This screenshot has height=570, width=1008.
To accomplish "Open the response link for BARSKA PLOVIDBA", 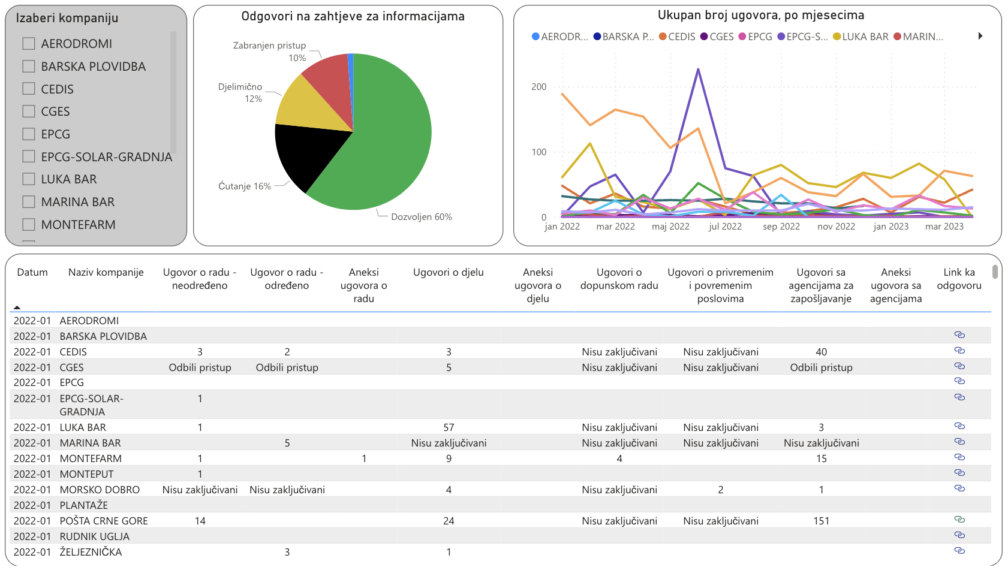I will point(959,335).
